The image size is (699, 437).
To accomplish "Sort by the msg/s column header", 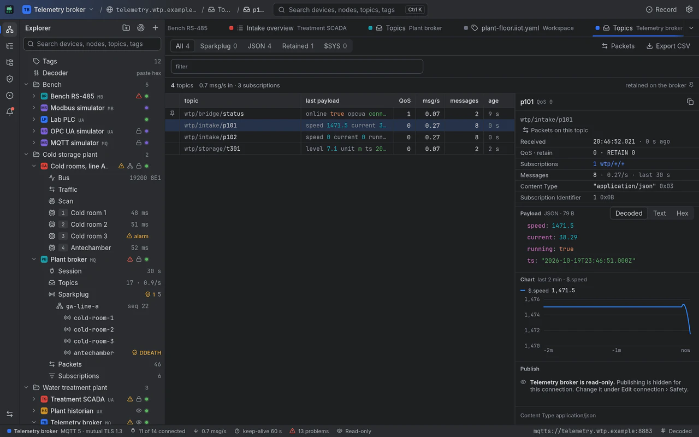I will click(431, 101).
